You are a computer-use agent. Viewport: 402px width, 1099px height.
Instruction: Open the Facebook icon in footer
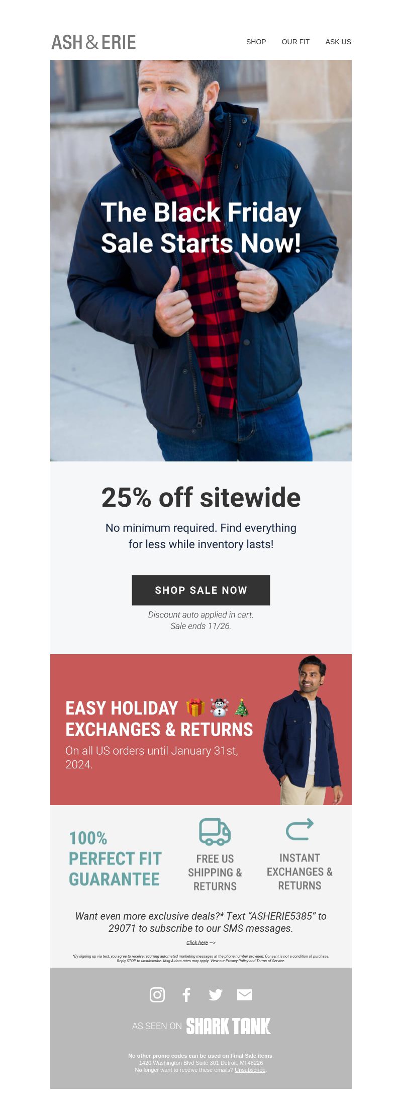(186, 994)
